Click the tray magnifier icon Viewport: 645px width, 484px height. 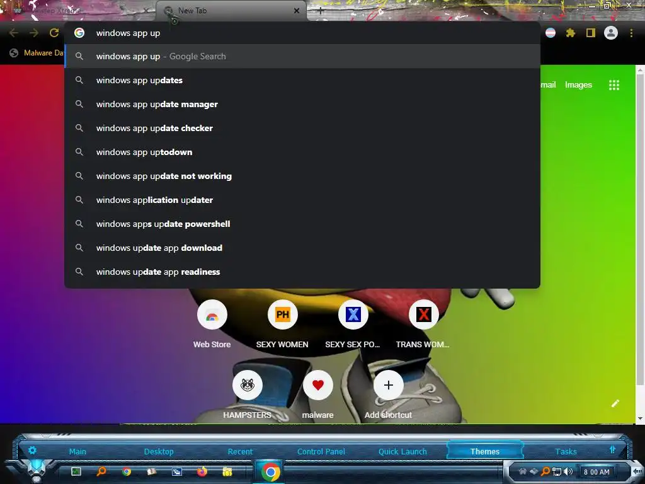coord(545,471)
